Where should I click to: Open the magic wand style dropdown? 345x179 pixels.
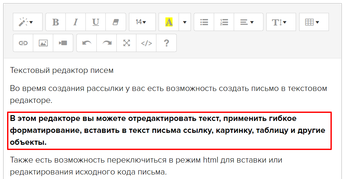coord(27,22)
